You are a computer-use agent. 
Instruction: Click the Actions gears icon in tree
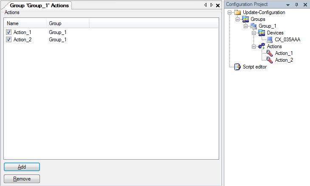click(262, 46)
